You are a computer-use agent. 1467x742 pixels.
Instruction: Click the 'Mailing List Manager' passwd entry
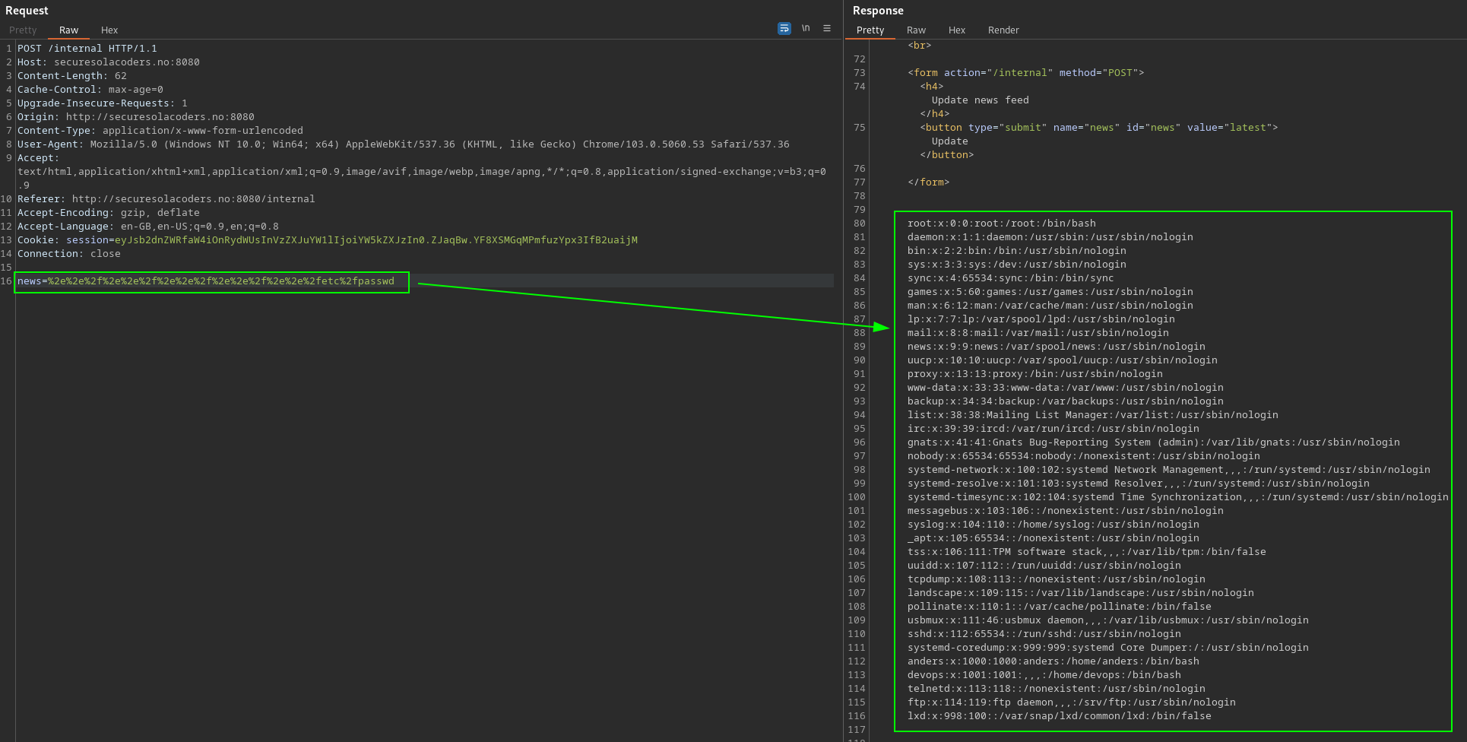pos(1093,415)
